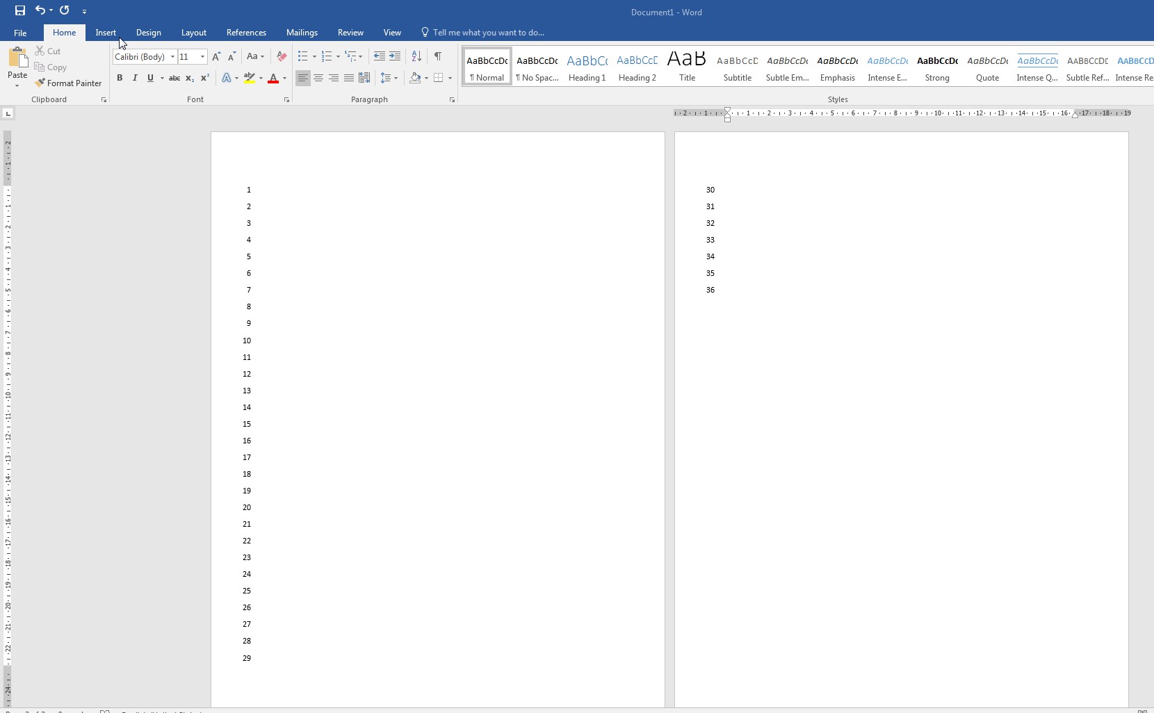
Task: Align the text to the right
Action: pos(334,78)
